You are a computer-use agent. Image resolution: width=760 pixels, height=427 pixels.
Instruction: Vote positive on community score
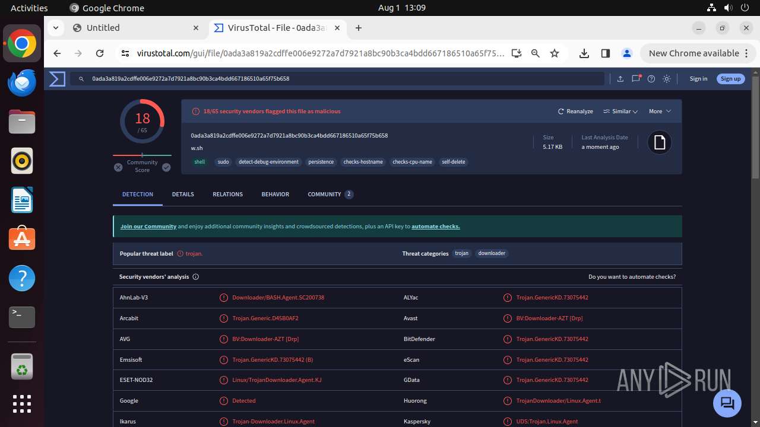point(166,168)
